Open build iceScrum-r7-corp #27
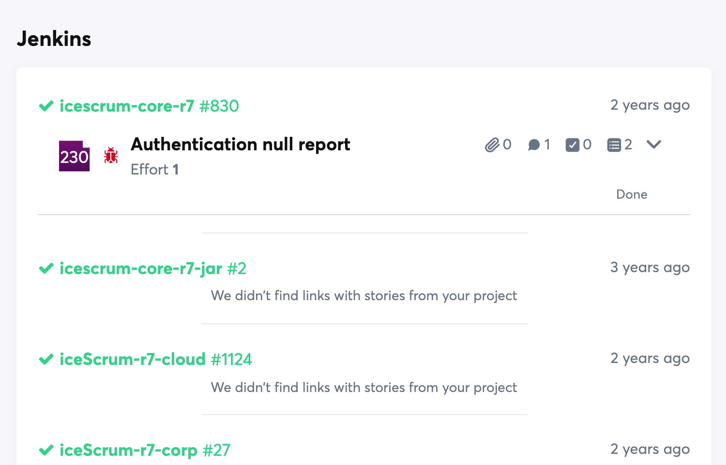Viewport: 726px width, 465px height. [x=145, y=450]
